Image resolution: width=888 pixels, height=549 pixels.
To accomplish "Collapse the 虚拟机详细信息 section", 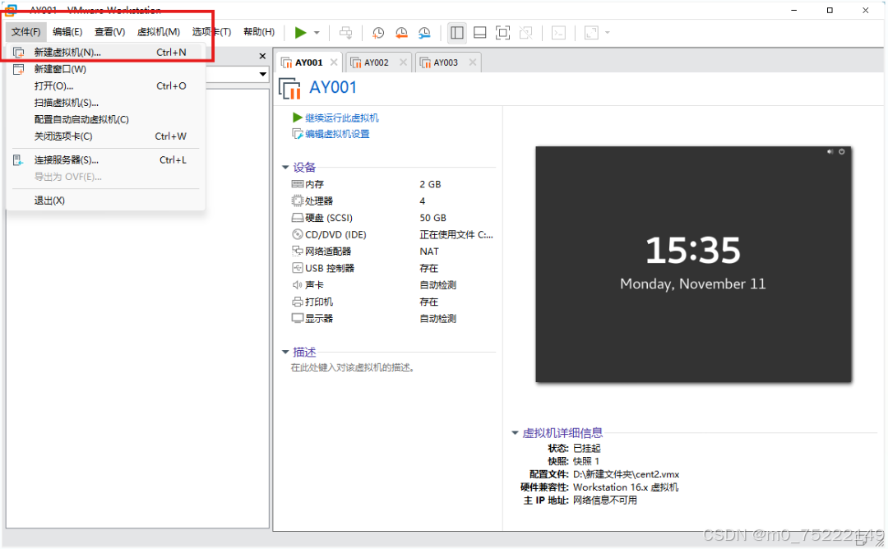I will tap(515, 434).
